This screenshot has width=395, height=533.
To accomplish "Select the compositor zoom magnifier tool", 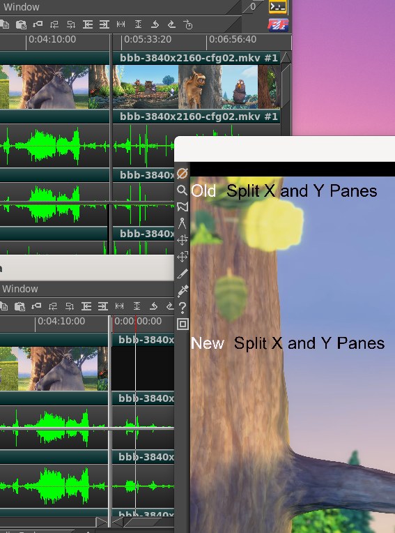I will pyautogui.click(x=183, y=190).
